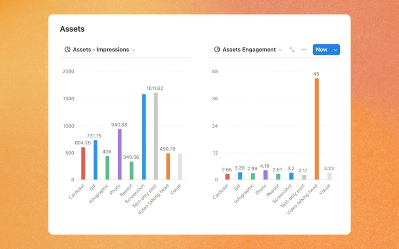Click the Video talking head label in Engagement
399x249 pixels.
302,199
